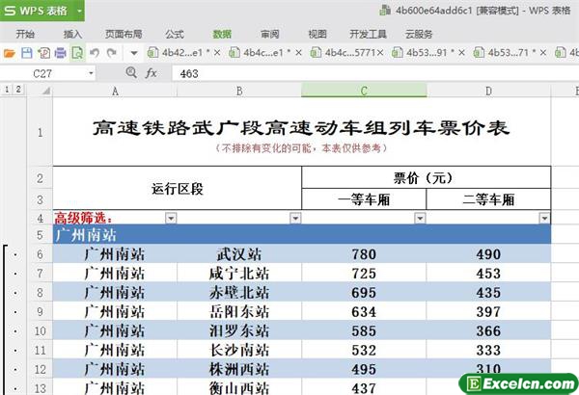Click the WPS 表格 application menu button
The width and height of the screenshot is (579, 395).
click(x=41, y=12)
